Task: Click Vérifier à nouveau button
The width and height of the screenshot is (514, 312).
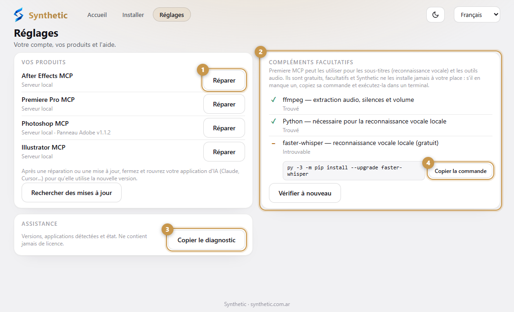Action: [x=305, y=193]
